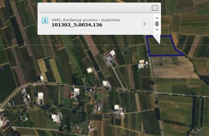Click the popup scrollbar thumb

click(x=157, y=24)
